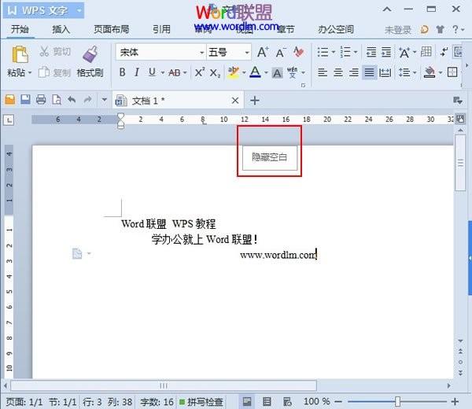Image resolution: width=472 pixels, height=409 pixels.
Task: Switch to the 开始 tab
Action: point(20,29)
